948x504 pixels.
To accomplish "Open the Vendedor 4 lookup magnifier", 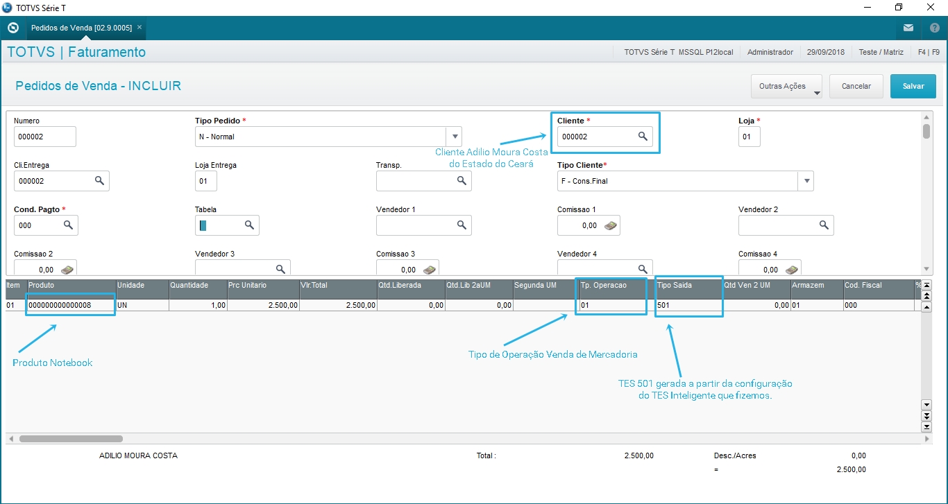I will click(x=643, y=269).
